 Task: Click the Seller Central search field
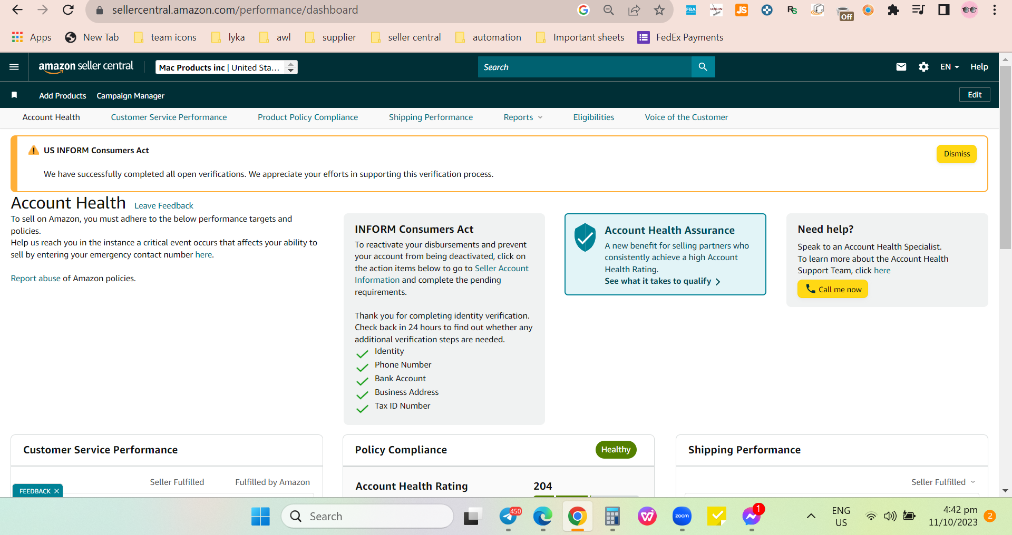[x=585, y=67]
